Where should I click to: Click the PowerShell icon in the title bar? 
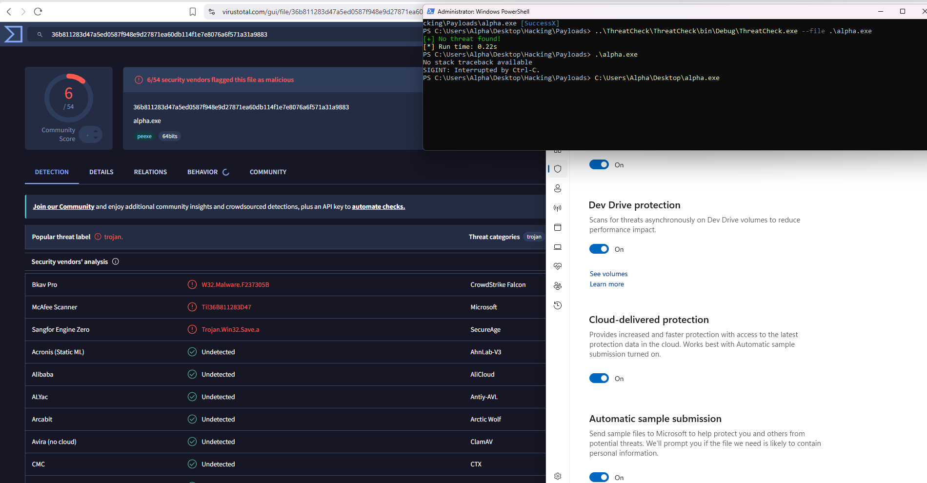[431, 11]
